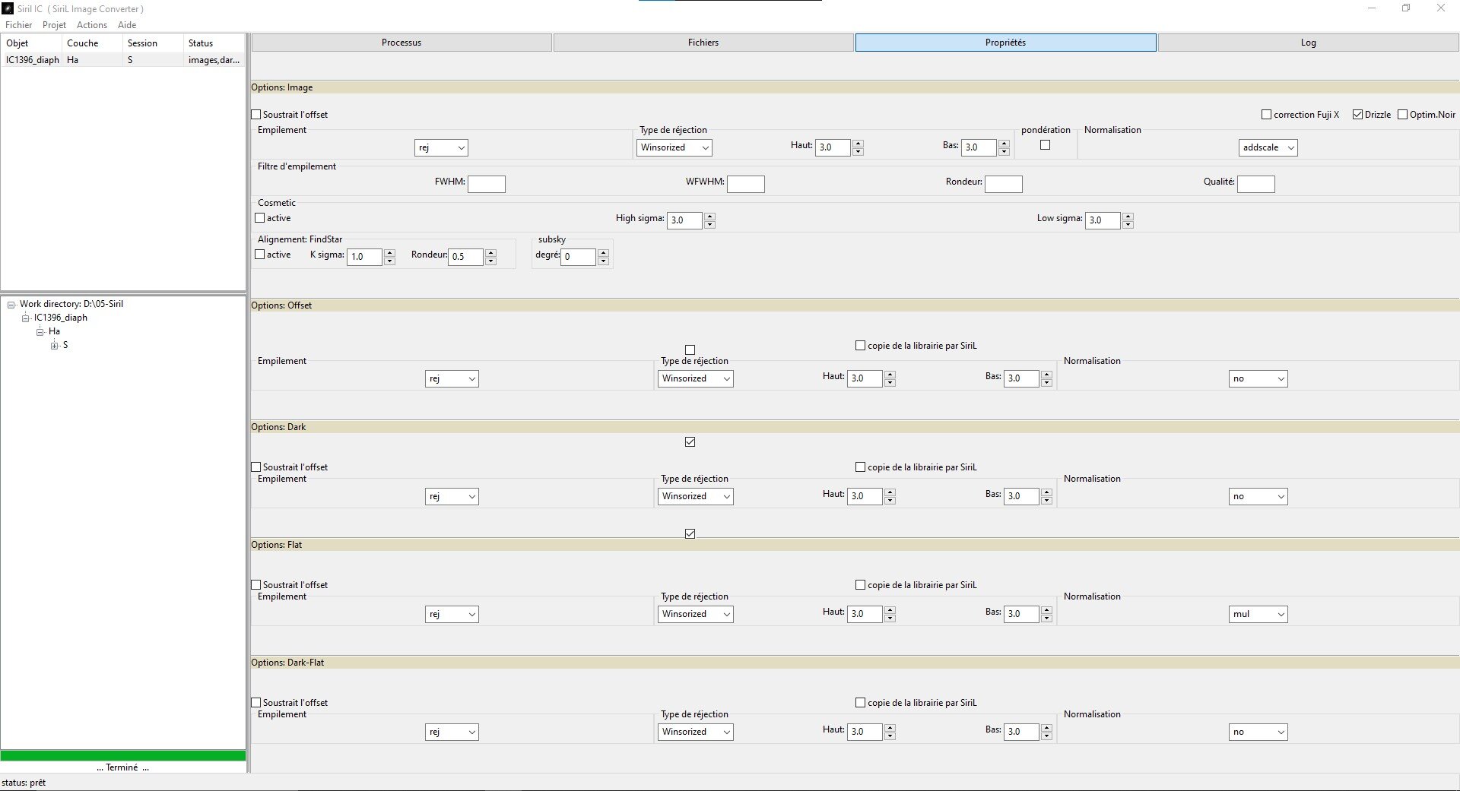Screen dimensions: 1460x791
Task: Click the Siril IC application icon
Action: coord(8,8)
